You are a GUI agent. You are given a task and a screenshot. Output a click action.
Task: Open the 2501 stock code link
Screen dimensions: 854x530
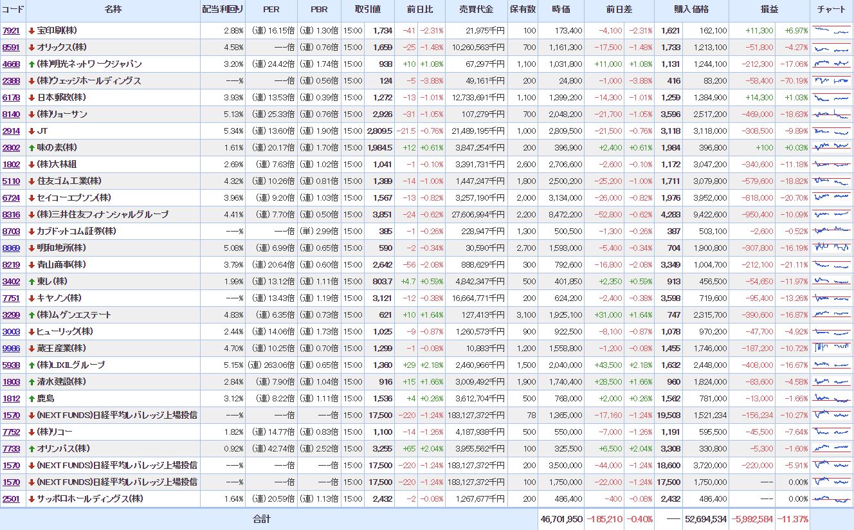pyautogui.click(x=11, y=499)
